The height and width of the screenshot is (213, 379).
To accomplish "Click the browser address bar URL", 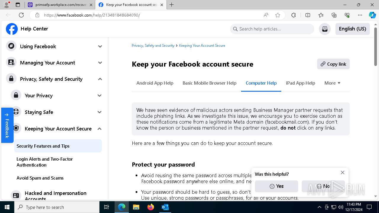I will [92, 15].
